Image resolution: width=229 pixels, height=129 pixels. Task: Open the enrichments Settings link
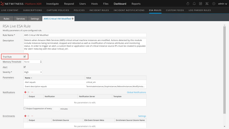click(142, 116)
